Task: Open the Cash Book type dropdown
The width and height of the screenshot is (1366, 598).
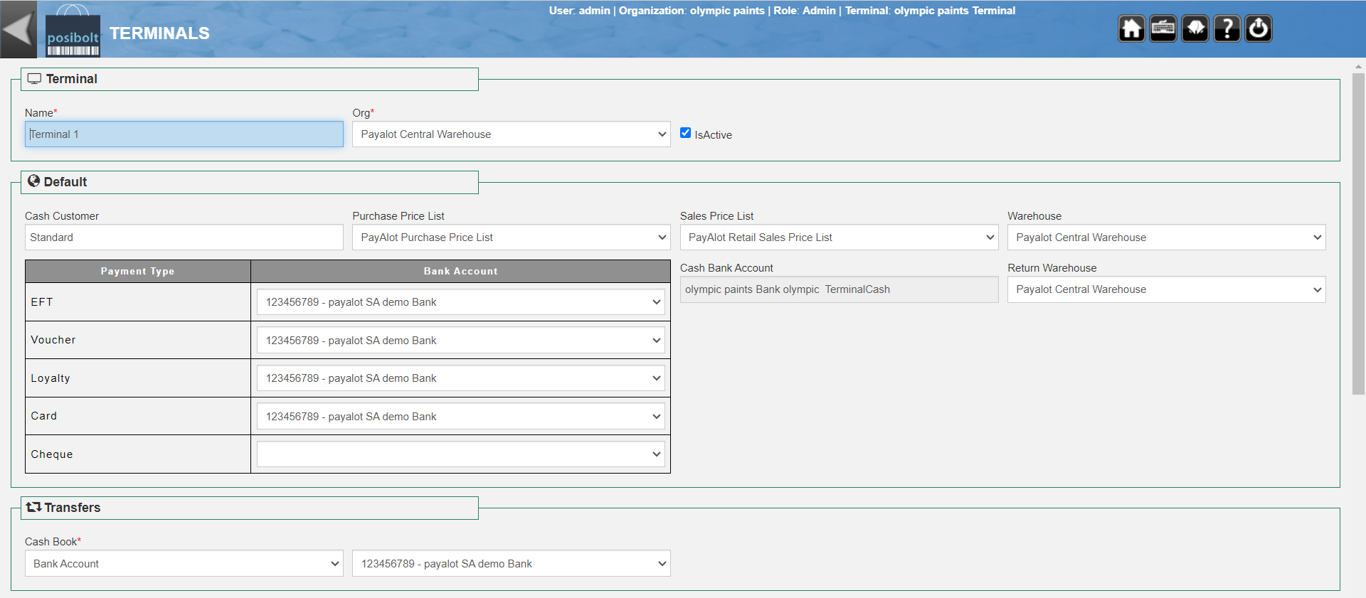Action: click(x=184, y=564)
